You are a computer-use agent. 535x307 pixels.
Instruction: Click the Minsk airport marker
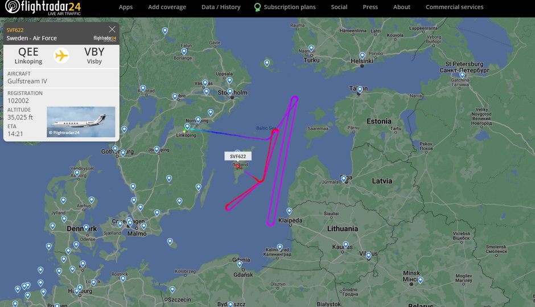tap(421, 280)
